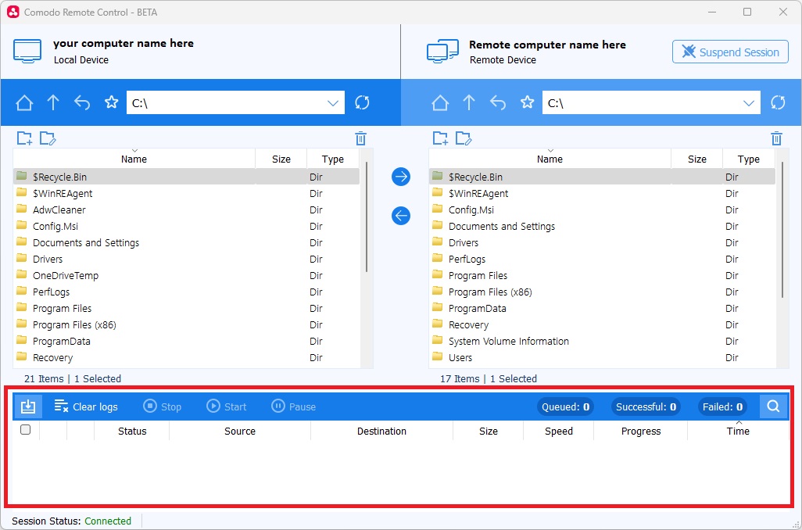Toggle the select-all checkbox in transfer log
Image resolution: width=802 pixels, height=530 pixels.
tap(25, 430)
